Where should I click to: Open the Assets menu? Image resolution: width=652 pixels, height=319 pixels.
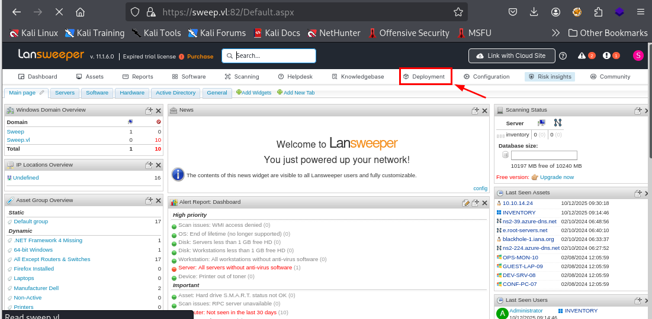click(x=90, y=77)
